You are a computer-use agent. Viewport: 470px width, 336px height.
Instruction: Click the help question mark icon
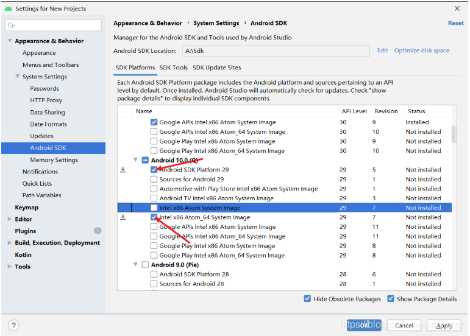pyautogui.click(x=13, y=325)
